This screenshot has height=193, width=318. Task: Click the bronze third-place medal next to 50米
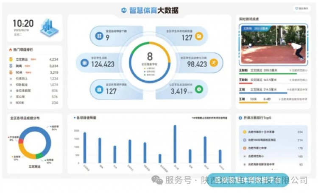11,72
